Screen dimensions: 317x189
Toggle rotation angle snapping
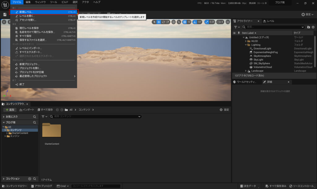tap(195, 22)
